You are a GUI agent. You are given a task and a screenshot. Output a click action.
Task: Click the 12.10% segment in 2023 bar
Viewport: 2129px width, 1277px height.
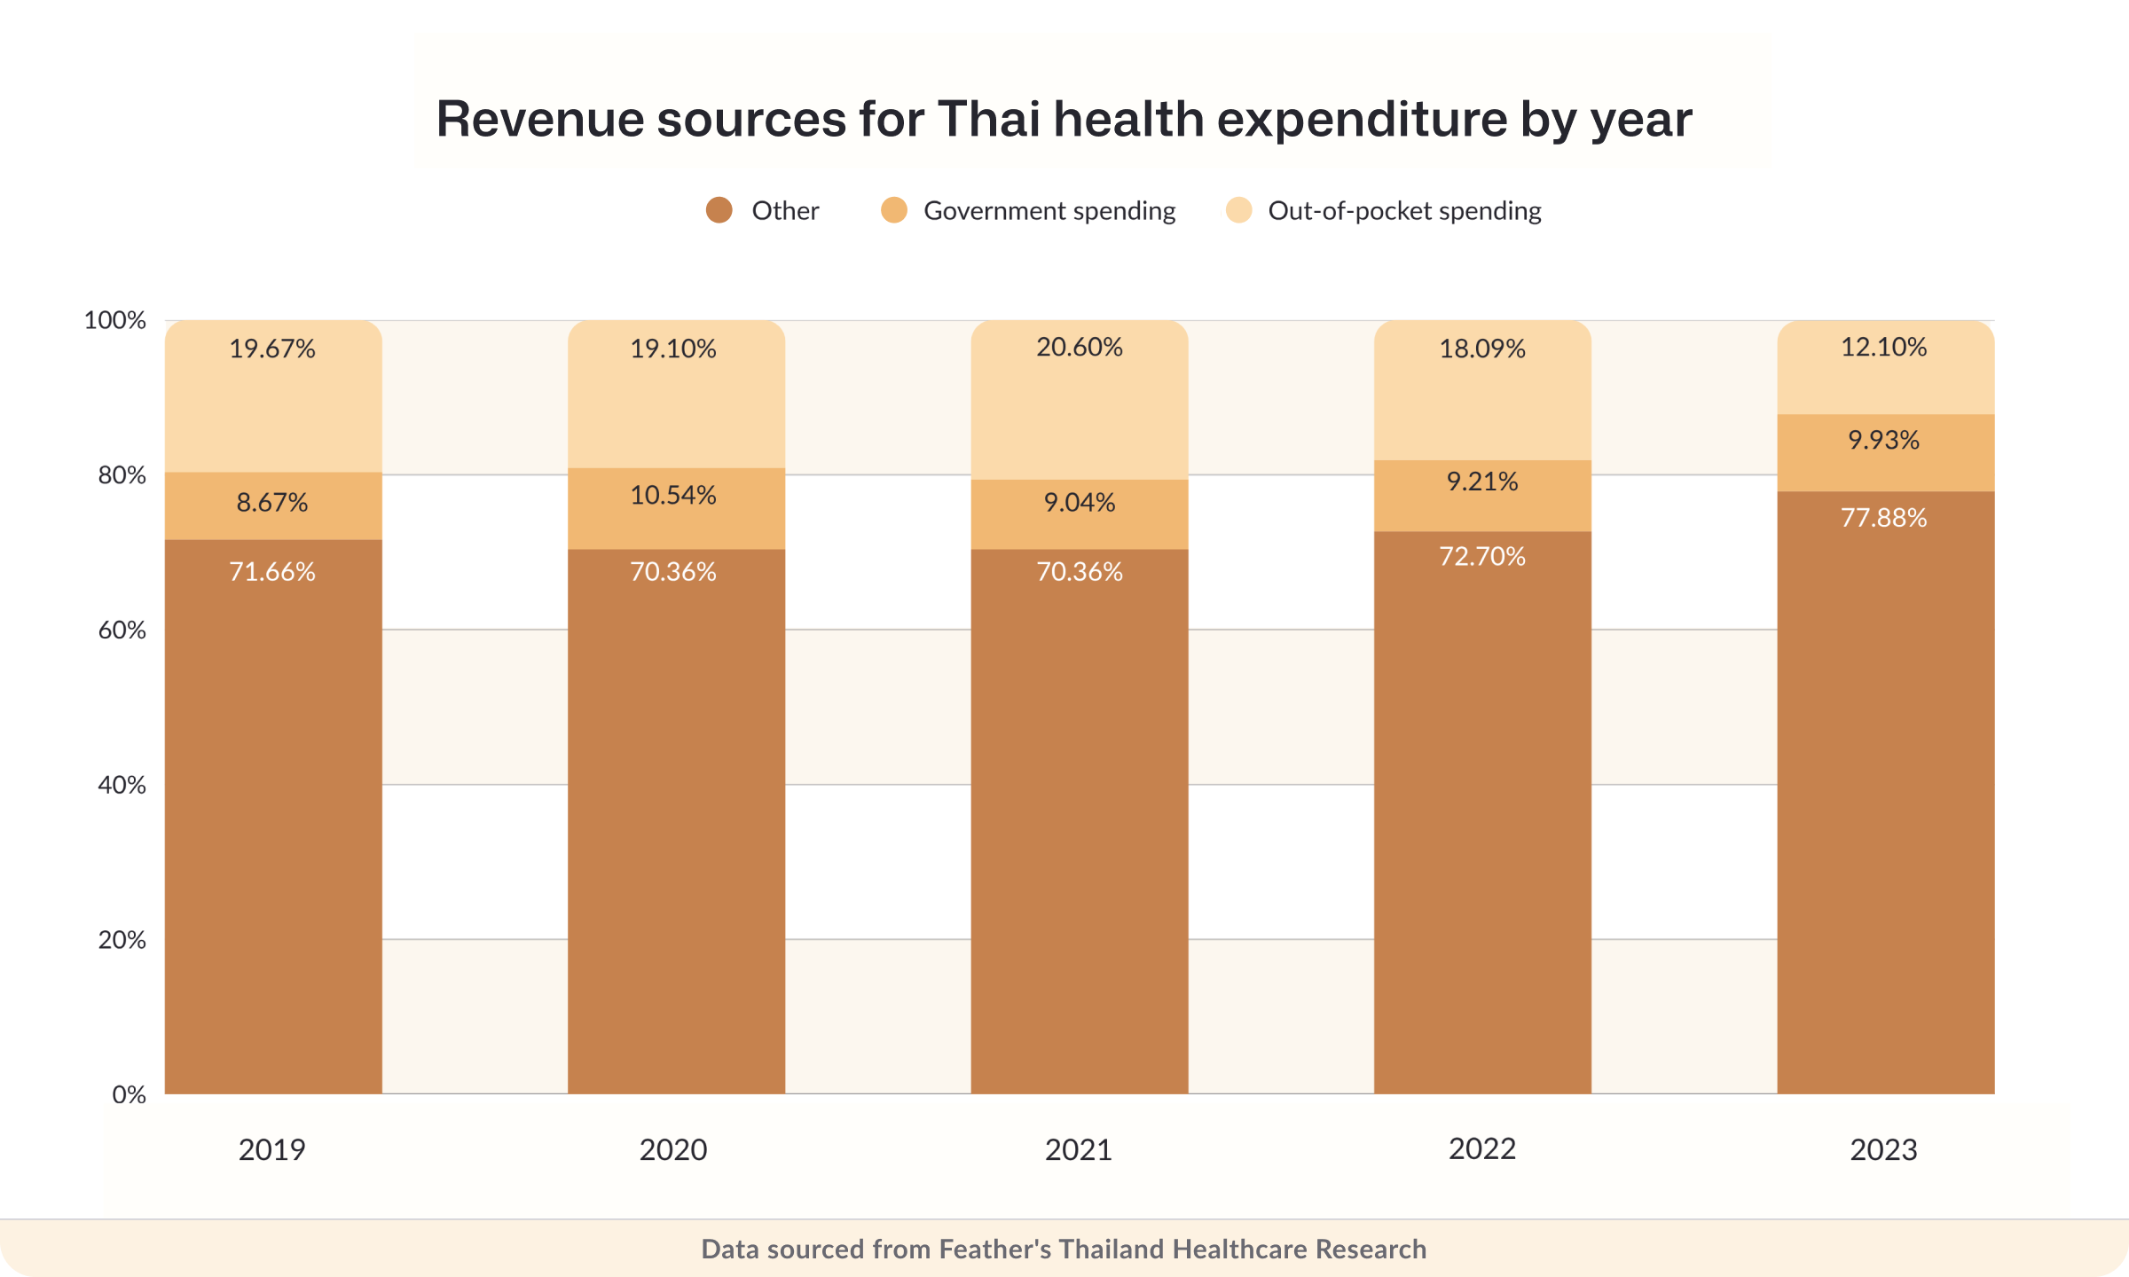(1886, 367)
